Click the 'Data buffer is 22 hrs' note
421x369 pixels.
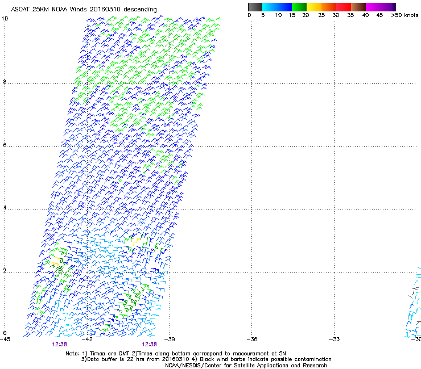[206, 359]
